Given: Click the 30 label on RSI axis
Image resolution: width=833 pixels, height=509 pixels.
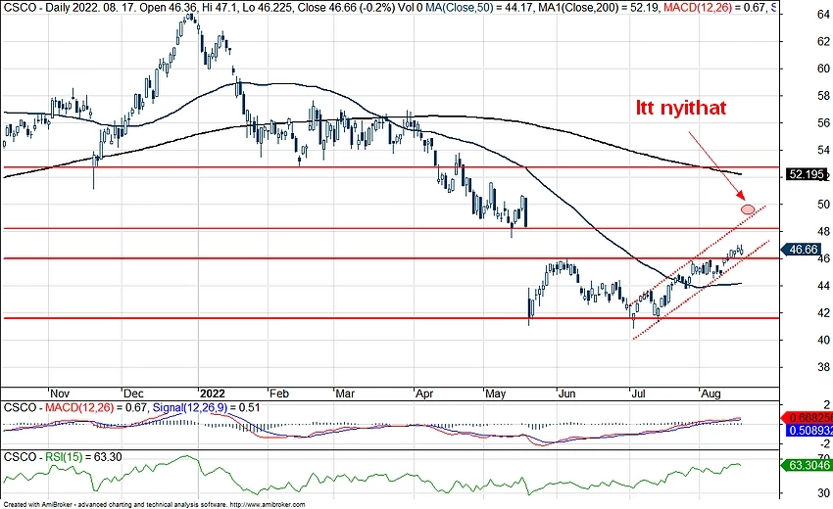Looking at the screenshot, I should tap(823, 493).
